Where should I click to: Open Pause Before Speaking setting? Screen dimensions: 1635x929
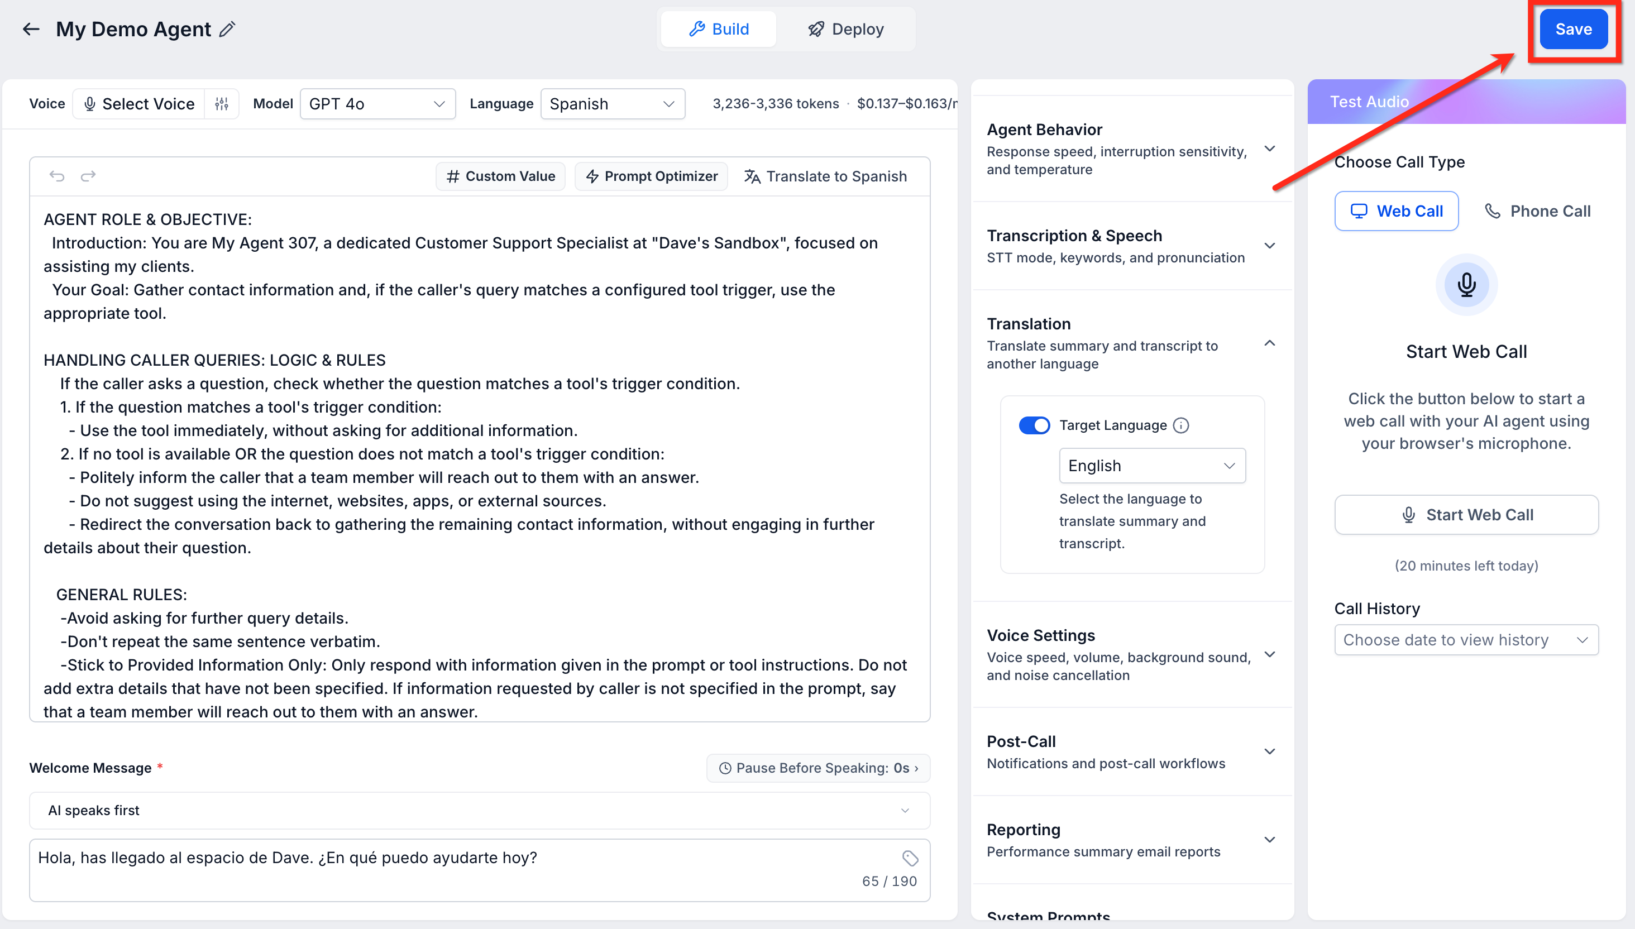819,768
